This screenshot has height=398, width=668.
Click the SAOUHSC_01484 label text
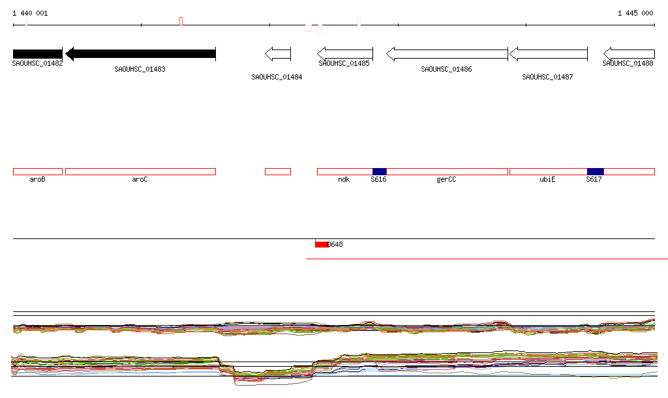[x=277, y=77]
